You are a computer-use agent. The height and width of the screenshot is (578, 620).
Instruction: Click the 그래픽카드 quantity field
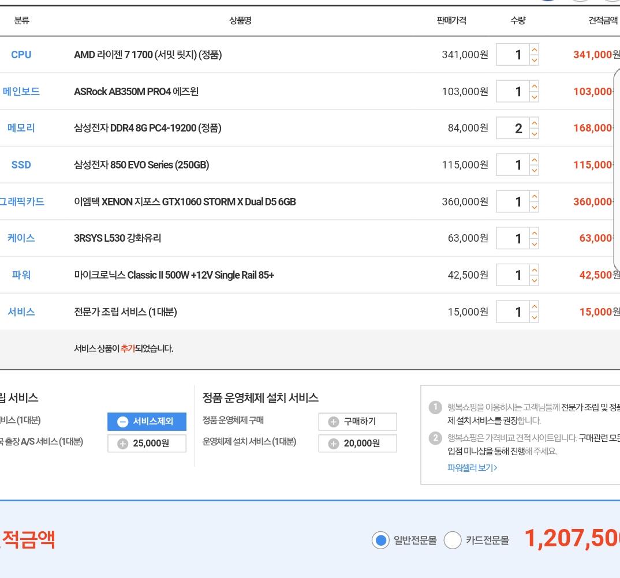[513, 201]
